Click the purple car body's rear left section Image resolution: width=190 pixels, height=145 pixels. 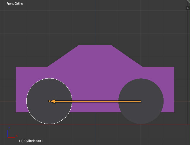pyautogui.click(x=21, y=74)
